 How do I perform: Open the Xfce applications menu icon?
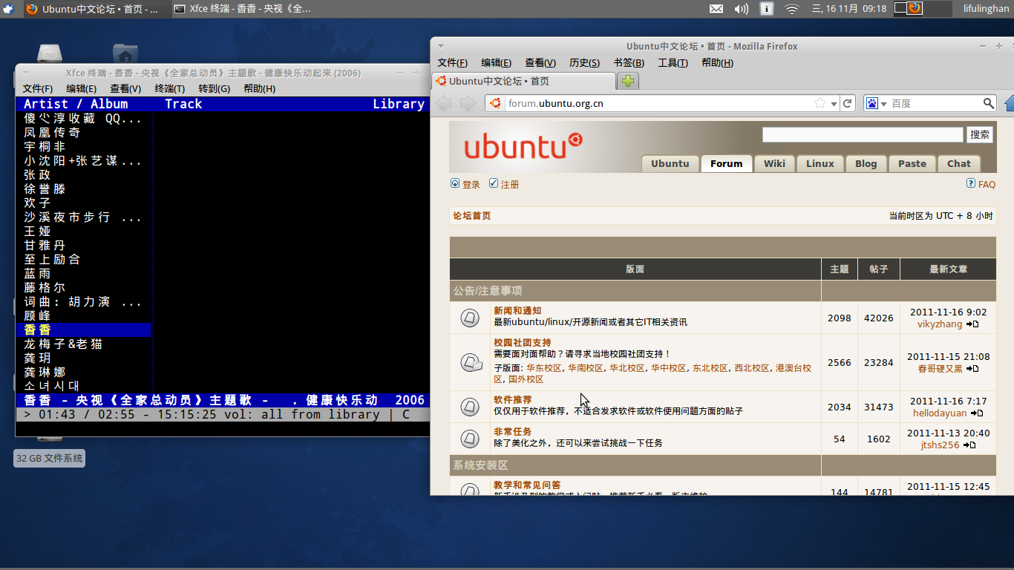pyautogui.click(x=8, y=9)
